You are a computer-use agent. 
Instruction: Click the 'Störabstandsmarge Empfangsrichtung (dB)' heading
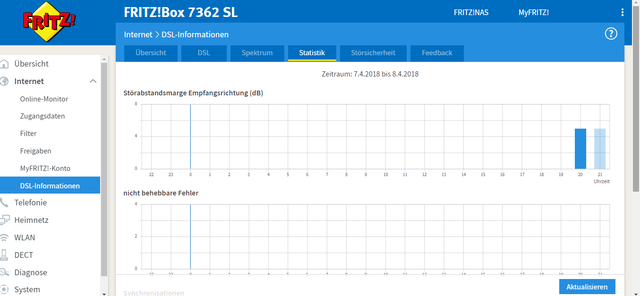coord(193,93)
